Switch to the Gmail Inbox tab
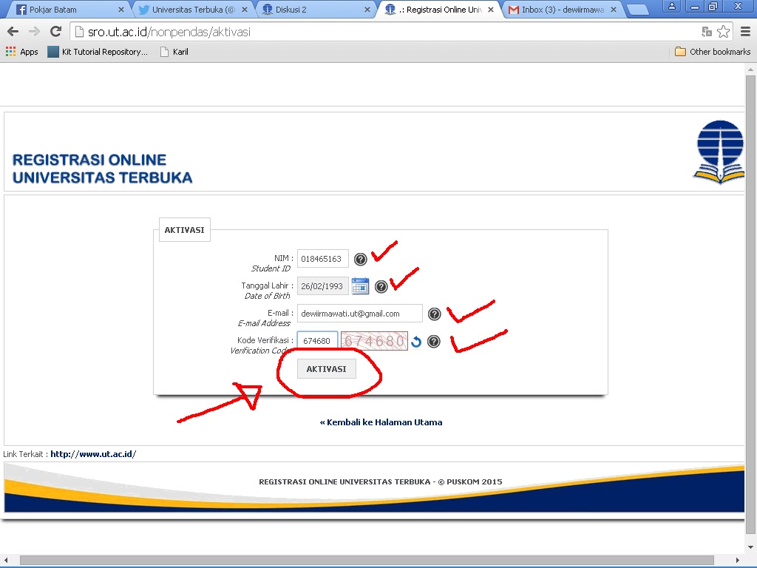 pyautogui.click(x=563, y=10)
